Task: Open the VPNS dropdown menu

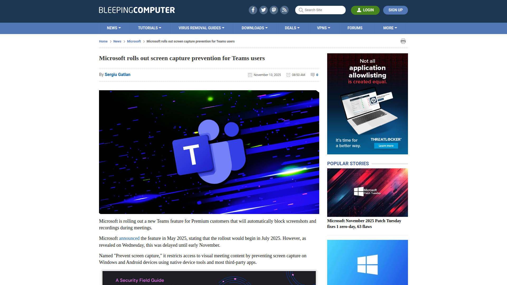Action: [323, 28]
